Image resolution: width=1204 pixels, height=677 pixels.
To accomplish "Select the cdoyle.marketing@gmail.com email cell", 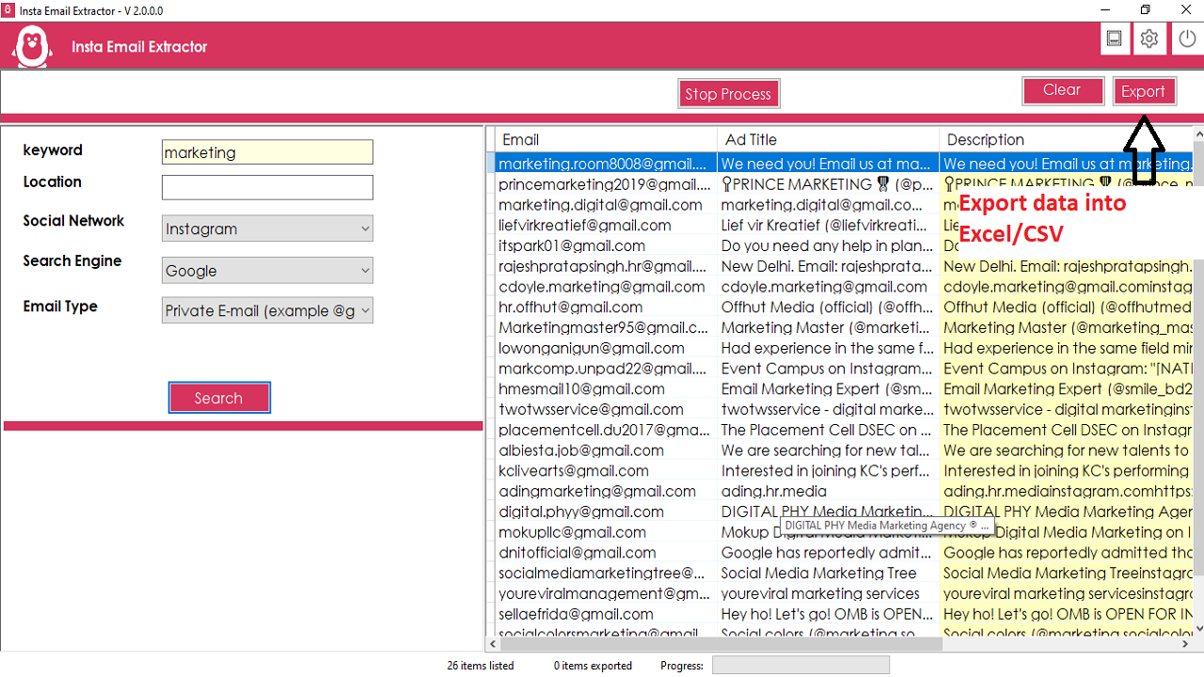I will coord(607,287).
